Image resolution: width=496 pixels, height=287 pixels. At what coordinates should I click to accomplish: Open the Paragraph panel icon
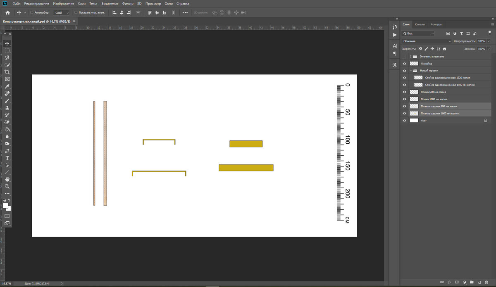[x=394, y=54]
